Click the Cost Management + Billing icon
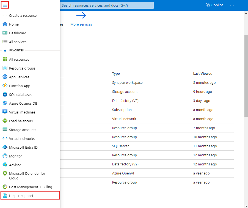 point(5,187)
